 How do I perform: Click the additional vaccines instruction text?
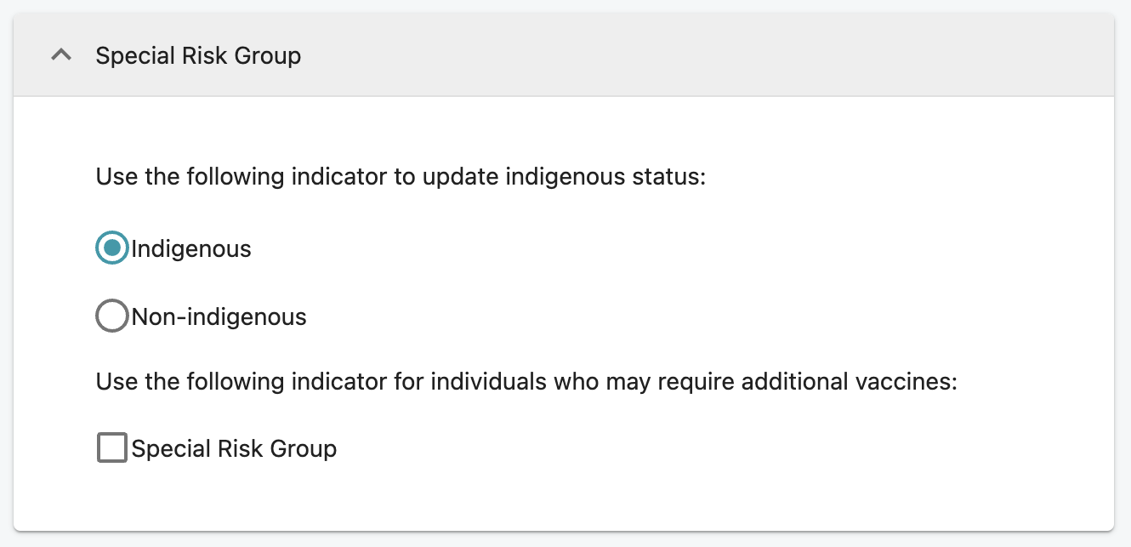coord(526,381)
